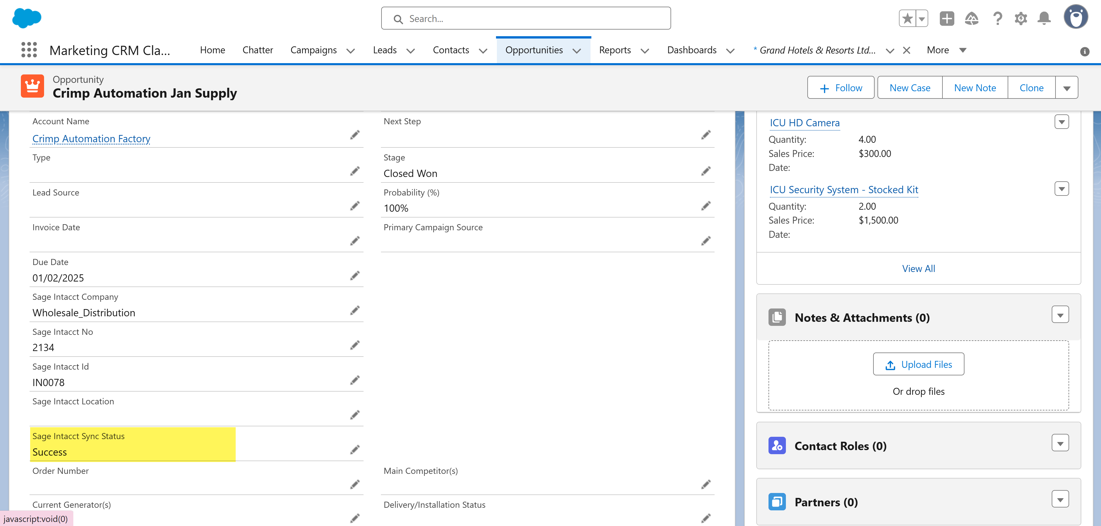The width and height of the screenshot is (1101, 526).
Task: Open the App Launcher grid icon
Action: coord(29,50)
